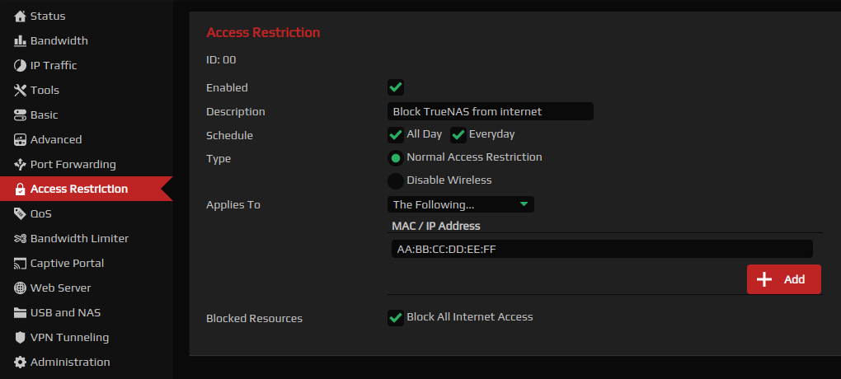Click the Advanced router icon
Screen dimensions: 841x379
click(20, 139)
